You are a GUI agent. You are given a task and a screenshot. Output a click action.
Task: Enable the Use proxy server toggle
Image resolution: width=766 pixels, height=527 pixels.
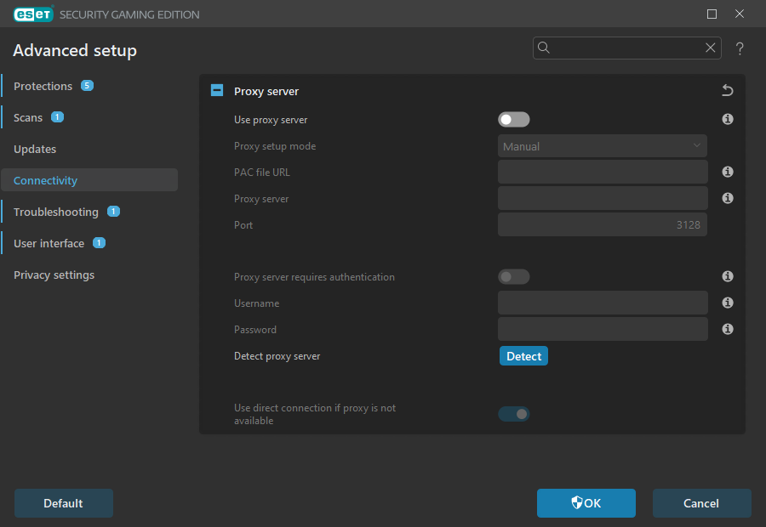pyautogui.click(x=514, y=120)
